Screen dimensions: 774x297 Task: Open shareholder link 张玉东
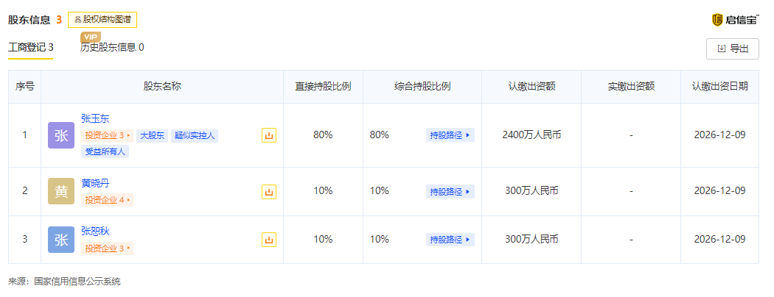pos(95,118)
